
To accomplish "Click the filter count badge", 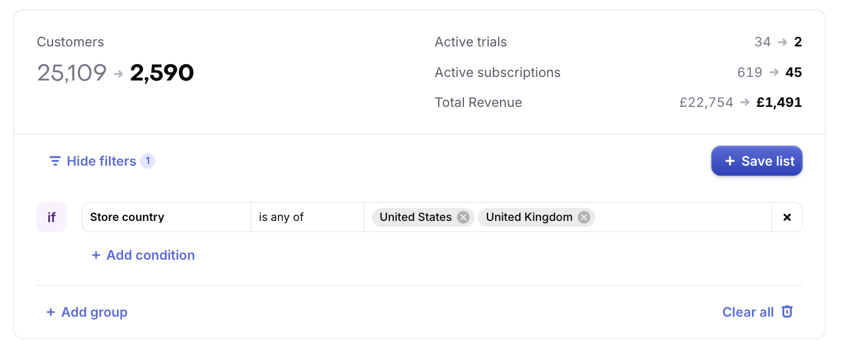I will click(x=148, y=161).
